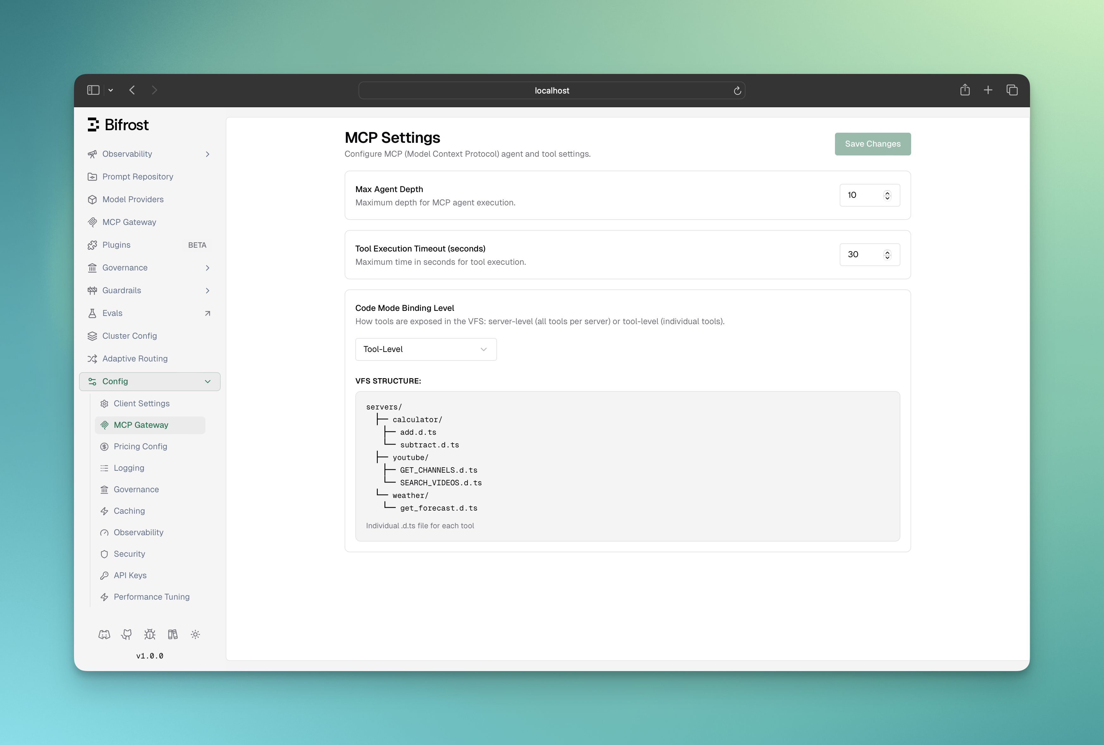
Task: Open Pricing Config from the sidebar
Action: (x=140, y=446)
